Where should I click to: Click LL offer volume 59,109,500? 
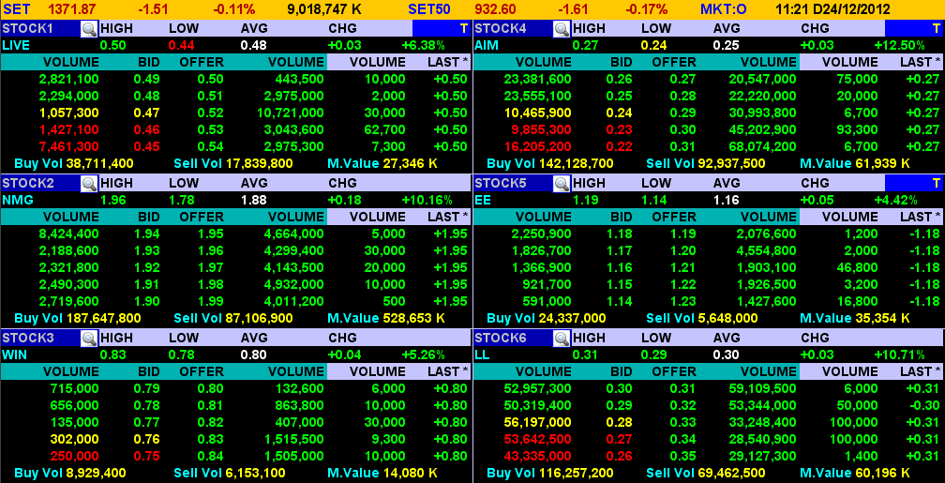point(762,389)
